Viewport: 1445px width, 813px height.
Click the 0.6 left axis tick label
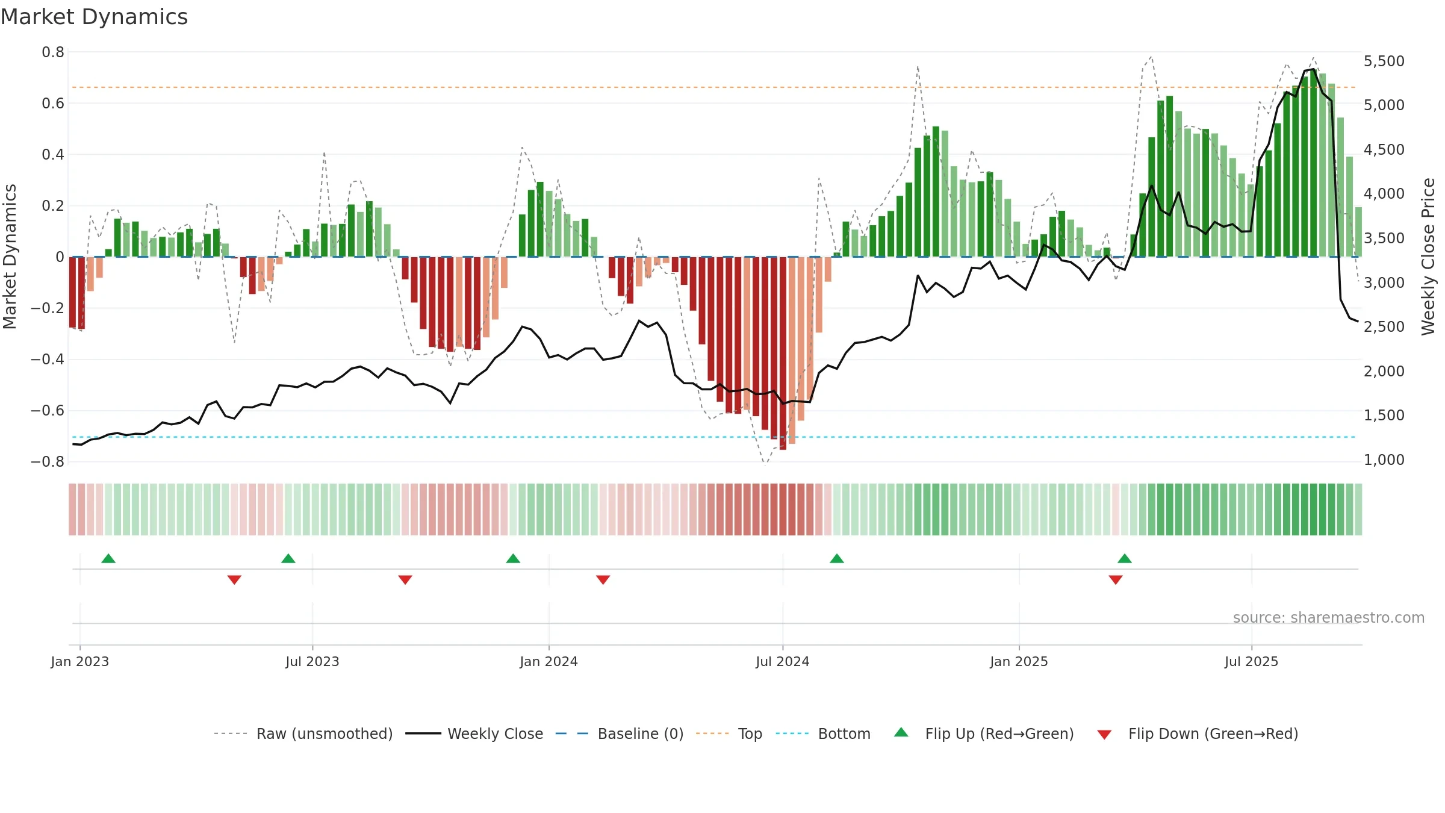[x=53, y=104]
